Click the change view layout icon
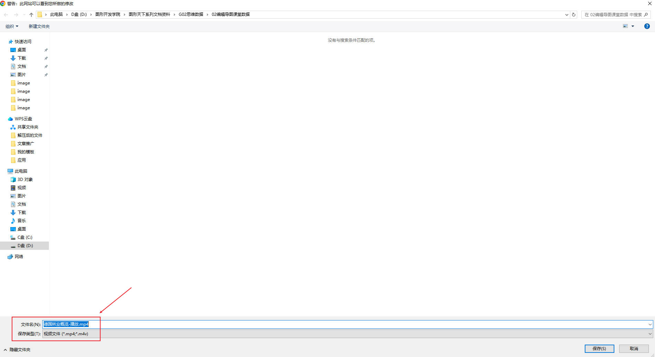This screenshot has width=655, height=357. (x=625, y=26)
